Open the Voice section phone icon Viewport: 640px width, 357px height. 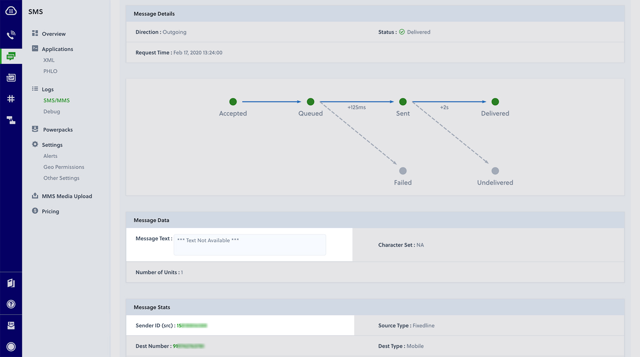(x=11, y=35)
